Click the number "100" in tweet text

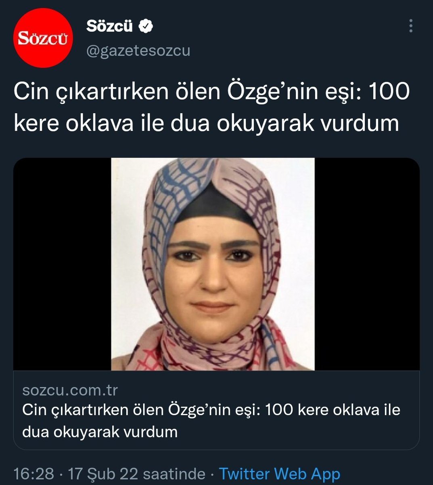click(389, 92)
